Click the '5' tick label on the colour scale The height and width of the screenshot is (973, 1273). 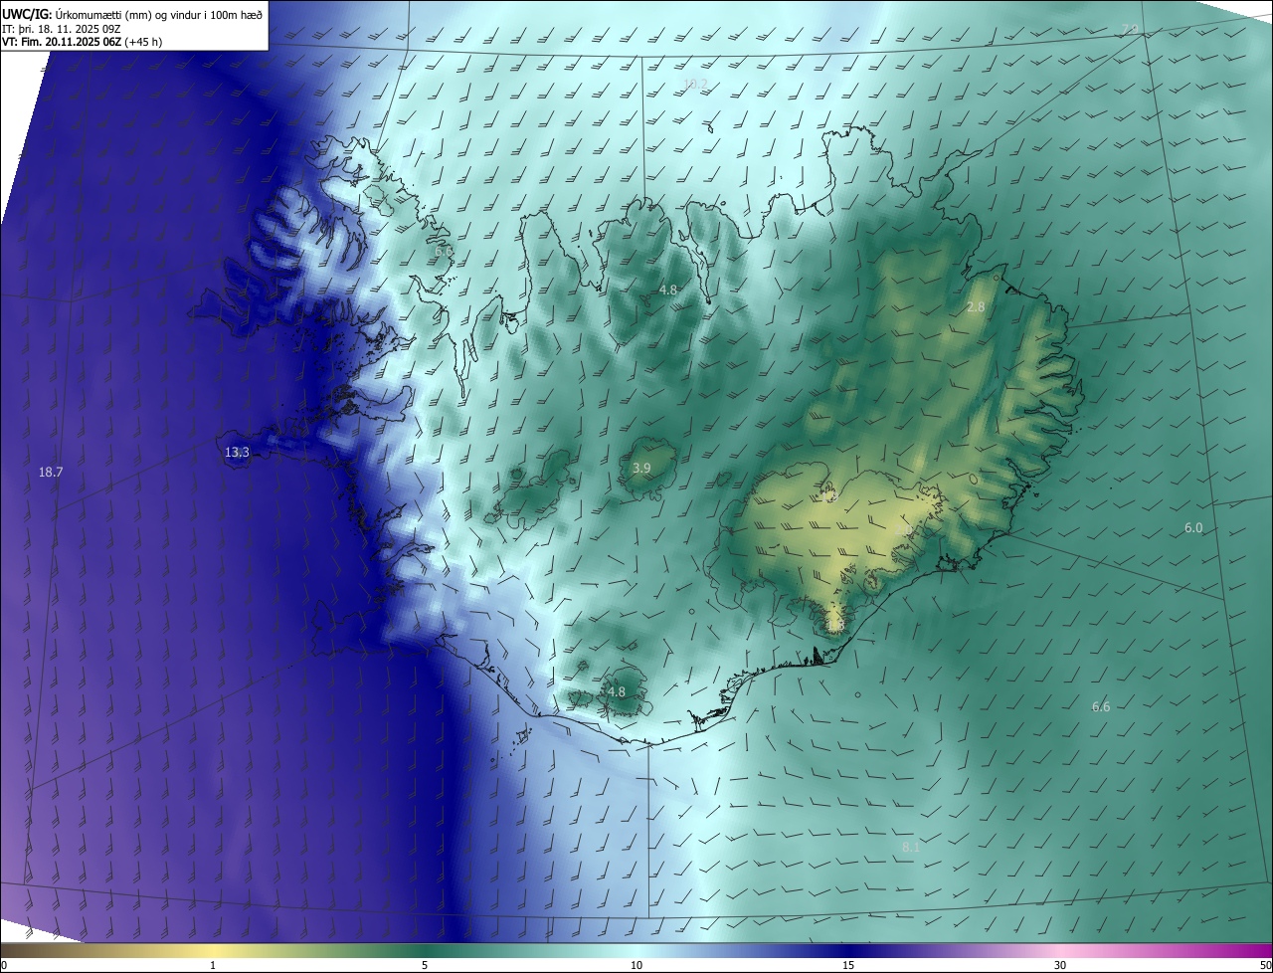coord(425,965)
